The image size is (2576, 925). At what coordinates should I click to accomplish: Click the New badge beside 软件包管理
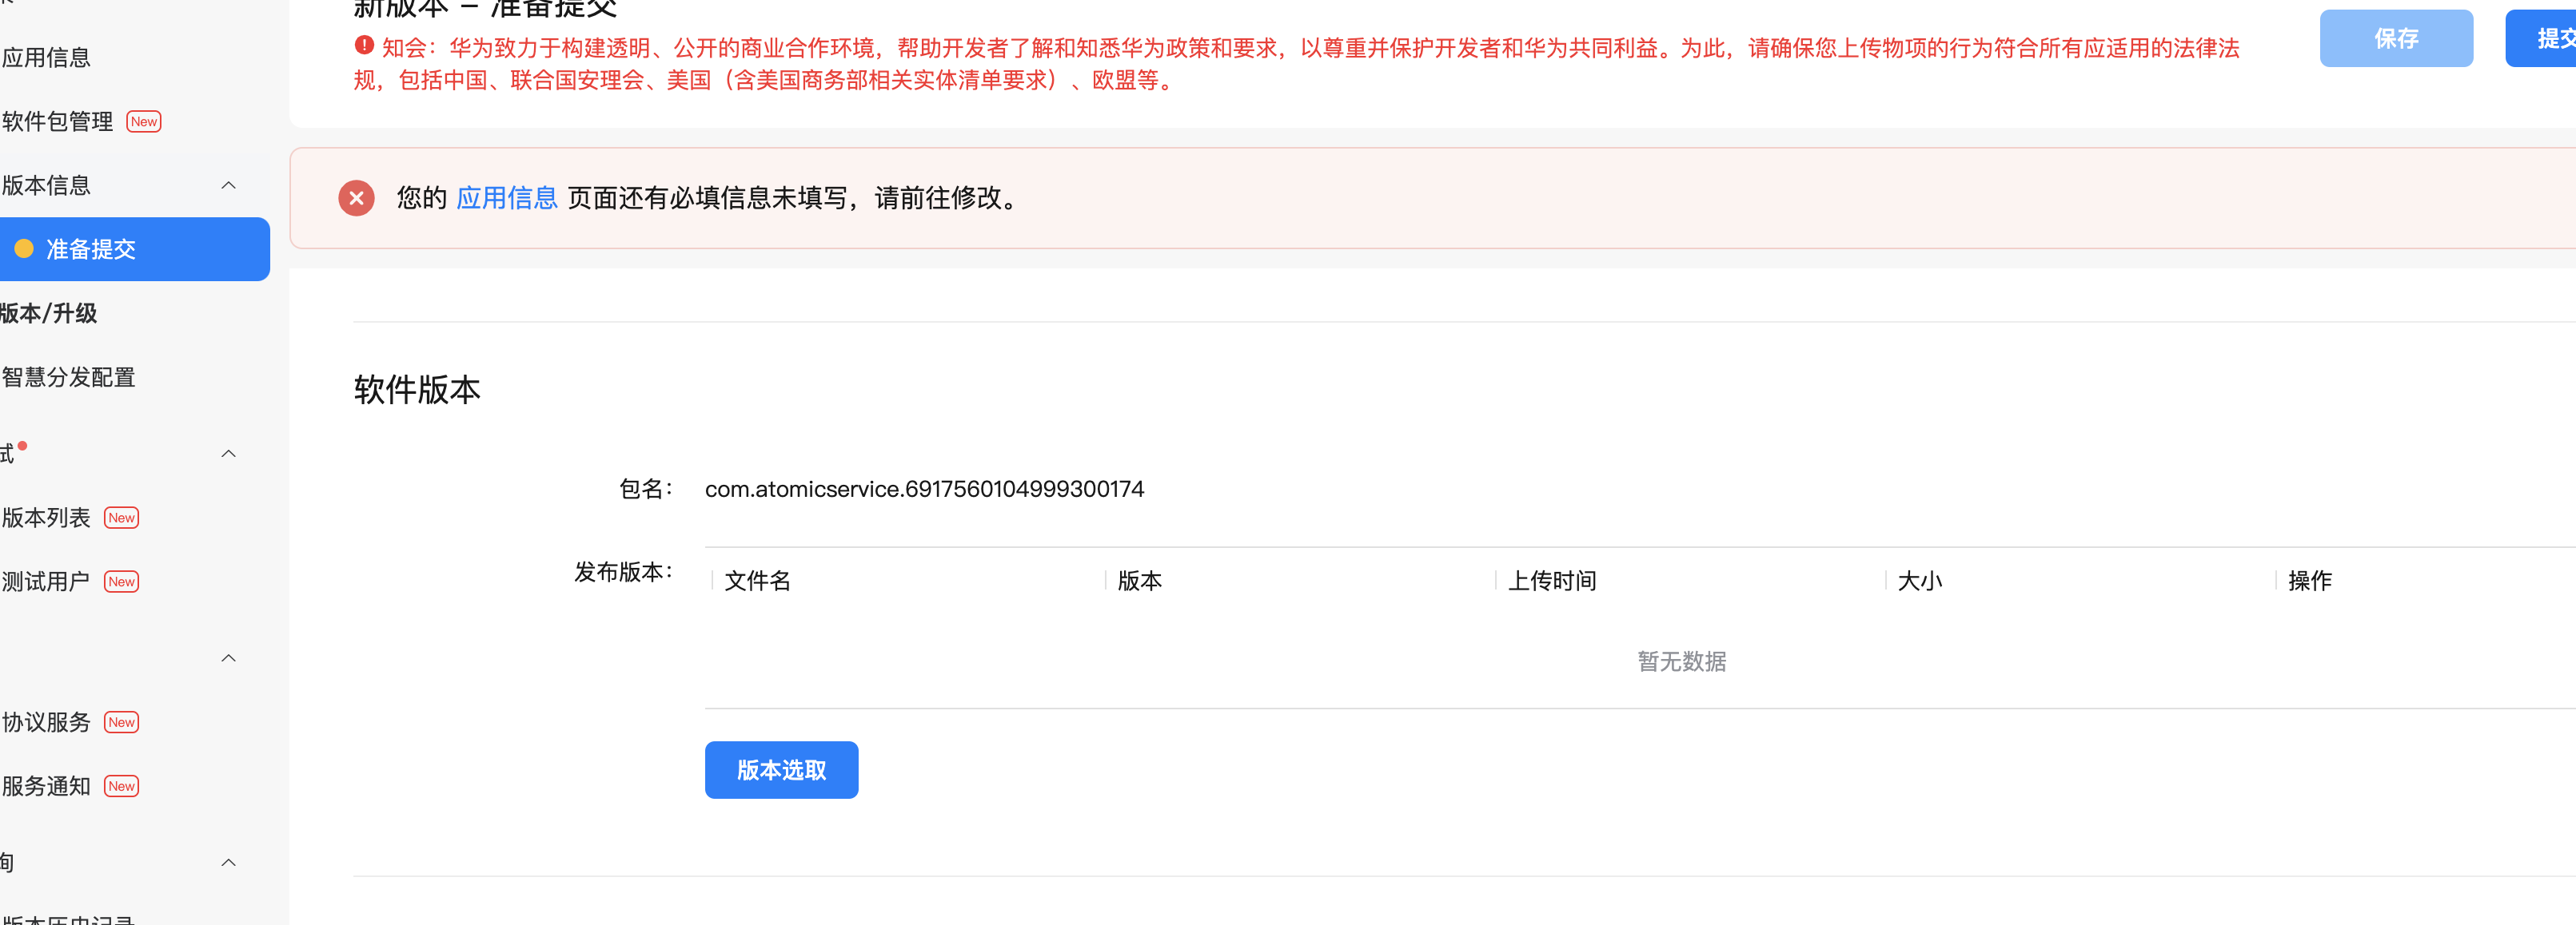144,122
